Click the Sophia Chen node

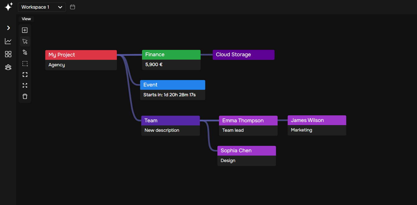coord(247,151)
